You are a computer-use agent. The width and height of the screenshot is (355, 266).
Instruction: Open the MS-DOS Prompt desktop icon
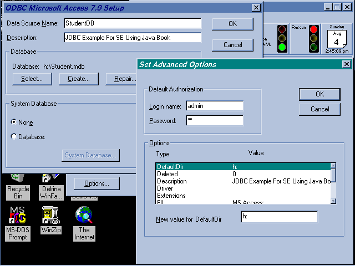click(x=18, y=223)
